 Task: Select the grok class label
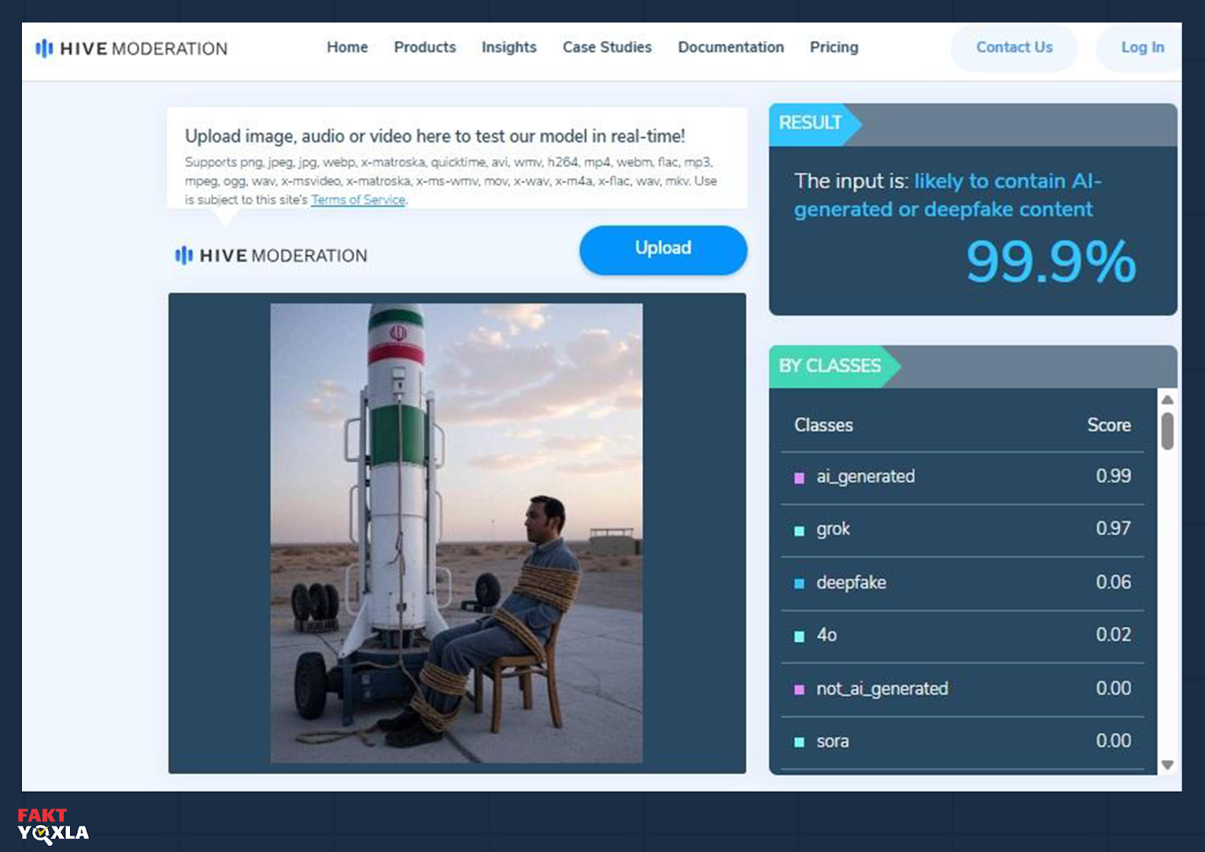pyautogui.click(x=833, y=530)
